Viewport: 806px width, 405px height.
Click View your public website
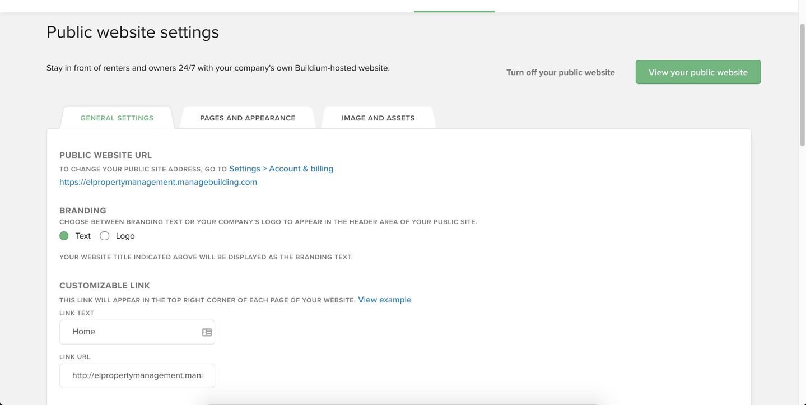[x=697, y=72]
